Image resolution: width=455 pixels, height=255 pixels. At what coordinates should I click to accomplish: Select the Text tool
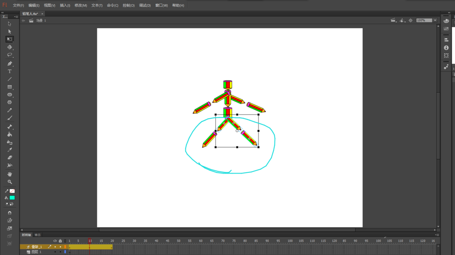coord(10,71)
